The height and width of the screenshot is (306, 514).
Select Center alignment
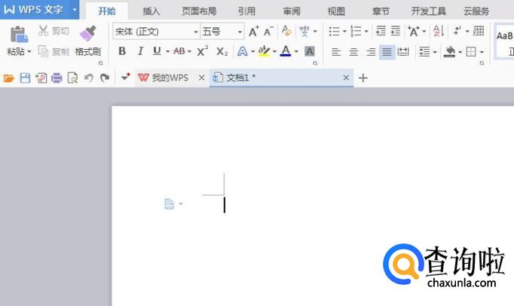click(x=353, y=52)
